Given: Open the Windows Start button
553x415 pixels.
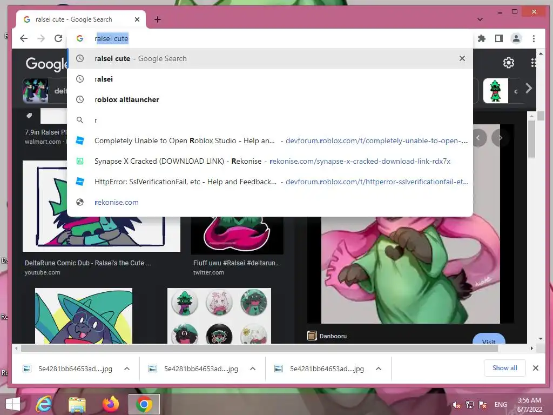Looking at the screenshot, I should pyautogui.click(x=13, y=404).
